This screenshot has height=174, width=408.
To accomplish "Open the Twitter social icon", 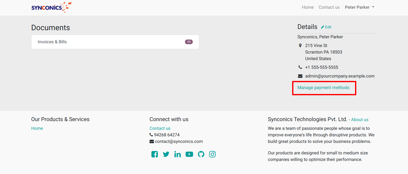I will [166, 154].
